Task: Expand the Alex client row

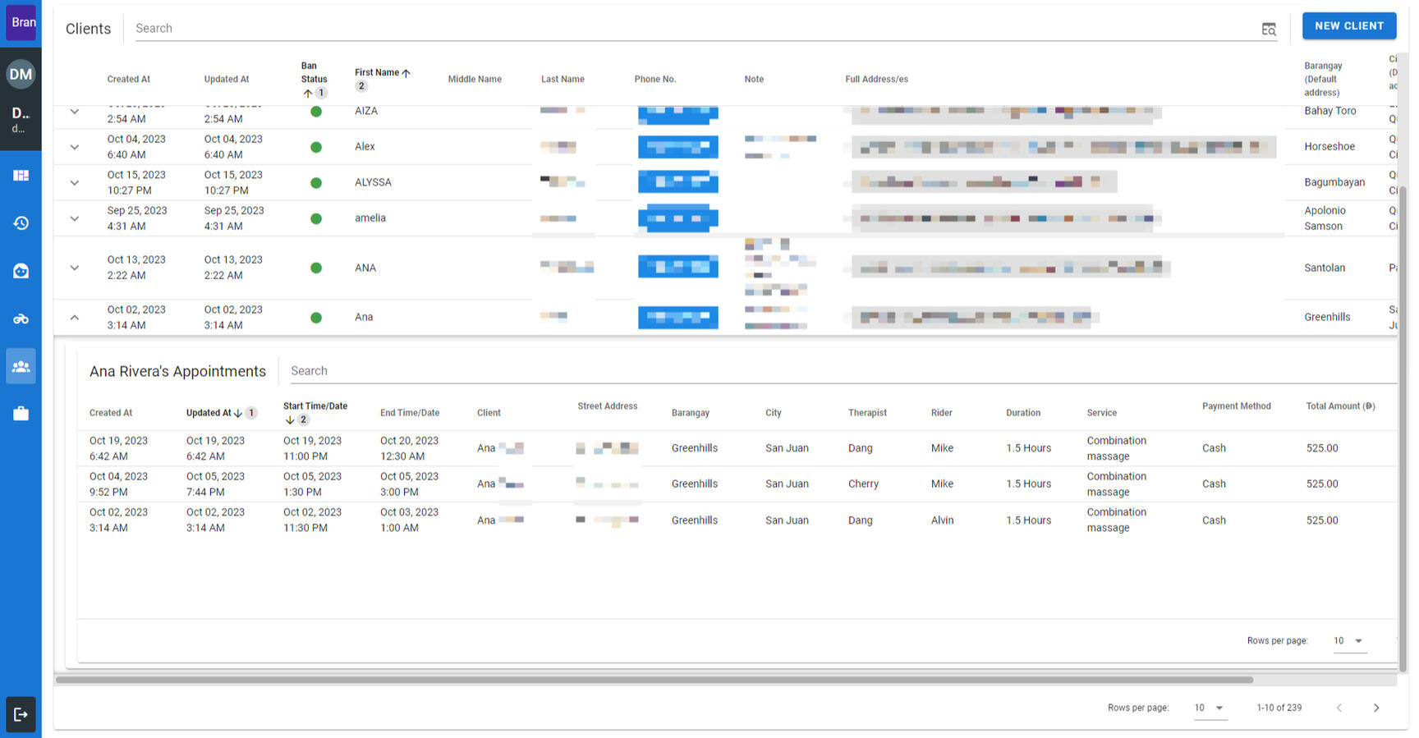Action: [x=75, y=147]
